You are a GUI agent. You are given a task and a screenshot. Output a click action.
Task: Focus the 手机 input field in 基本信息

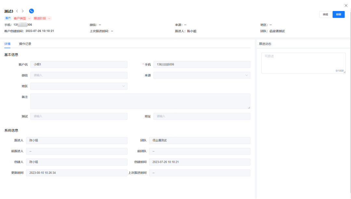click(202, 64)
